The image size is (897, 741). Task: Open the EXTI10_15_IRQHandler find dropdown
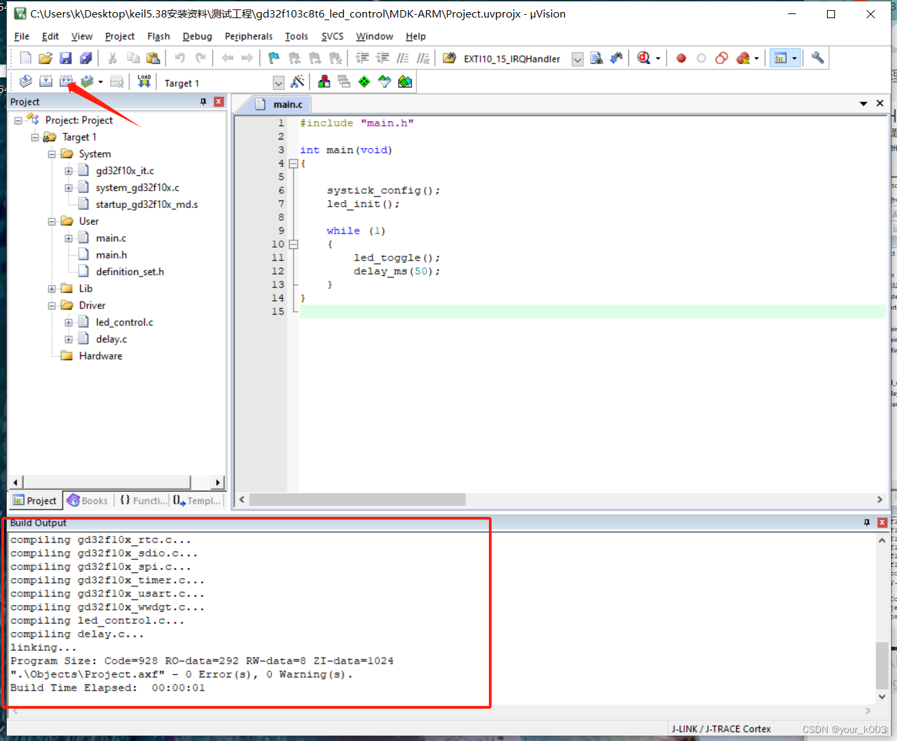[x=577, y=59]
